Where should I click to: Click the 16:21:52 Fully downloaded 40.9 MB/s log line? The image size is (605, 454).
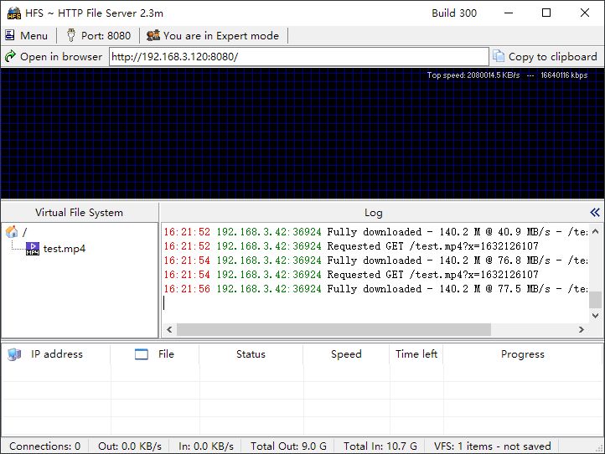coord(375,232)
